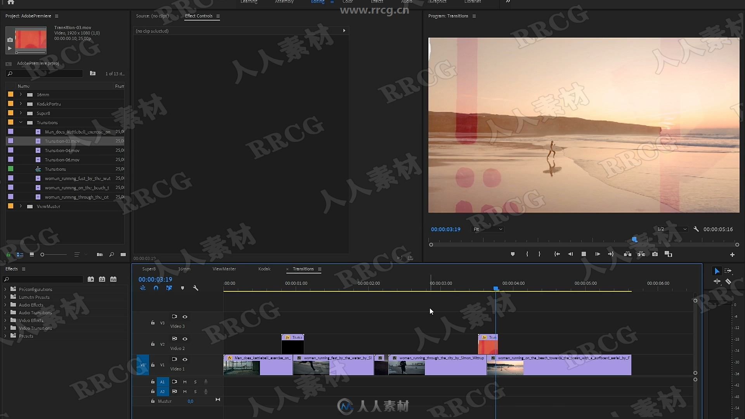Click Add Marker in Program monitor
Image resolution: width=745 pixels, height=419 pixels.
coord(513,254)
